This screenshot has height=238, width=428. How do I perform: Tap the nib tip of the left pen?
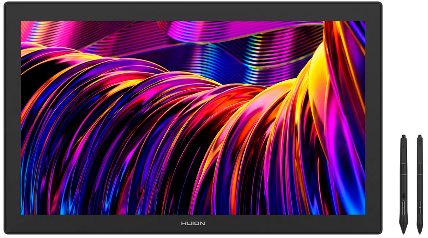(x=403, y=233)
